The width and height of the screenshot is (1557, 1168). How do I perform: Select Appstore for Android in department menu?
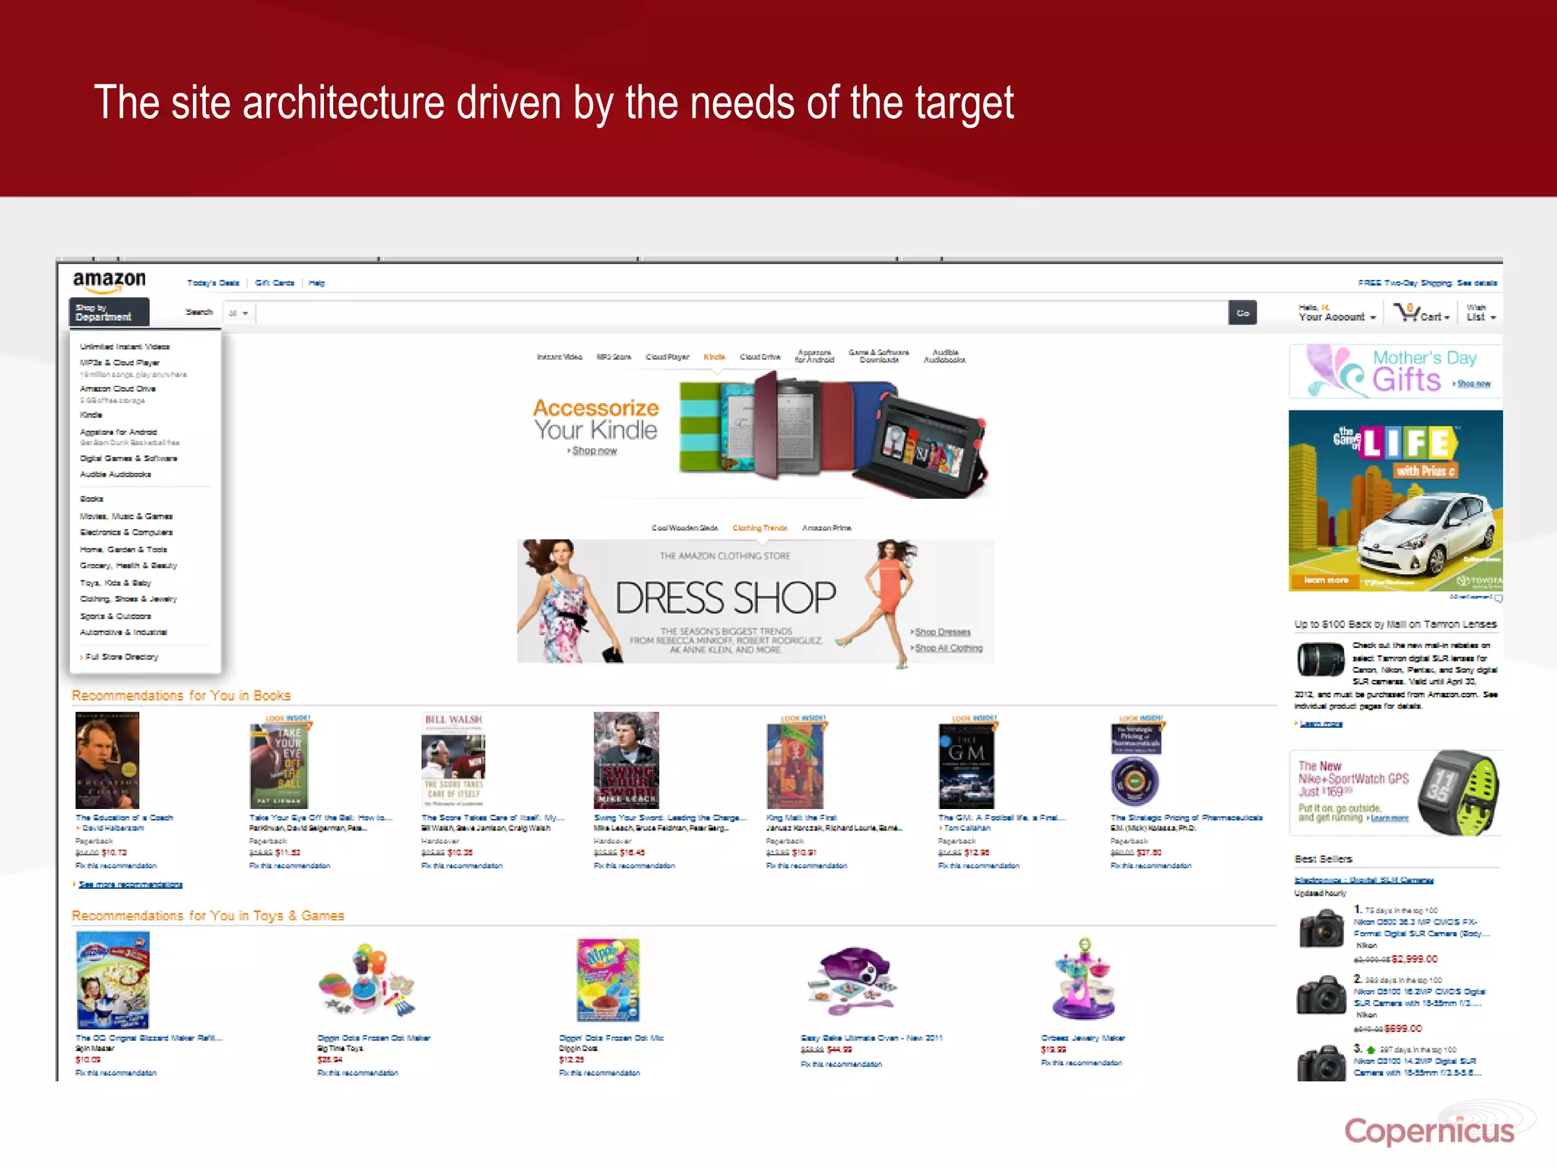pos(119,432)
